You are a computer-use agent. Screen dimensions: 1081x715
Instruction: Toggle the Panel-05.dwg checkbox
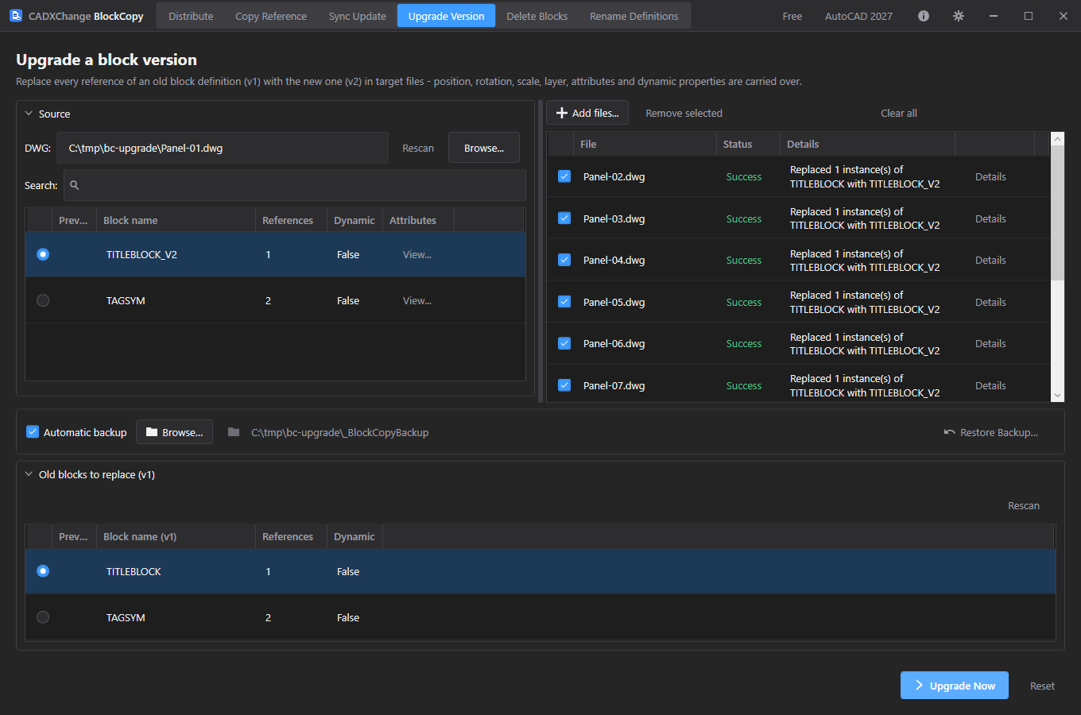point(564,301)
